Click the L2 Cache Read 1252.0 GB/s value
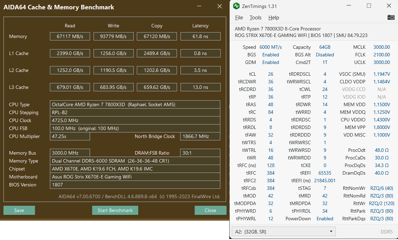 [70, 70]
